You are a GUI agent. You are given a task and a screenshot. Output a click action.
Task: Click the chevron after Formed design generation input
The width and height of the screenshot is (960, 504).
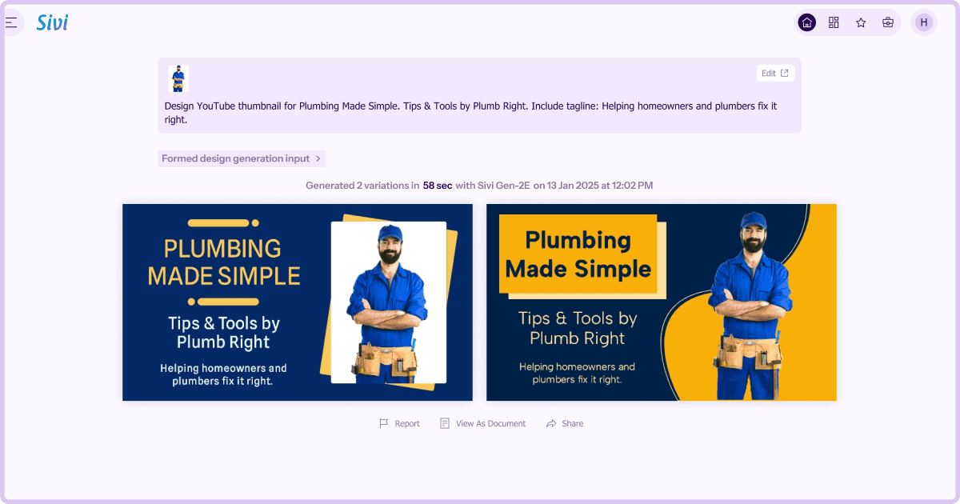[318, 158]
